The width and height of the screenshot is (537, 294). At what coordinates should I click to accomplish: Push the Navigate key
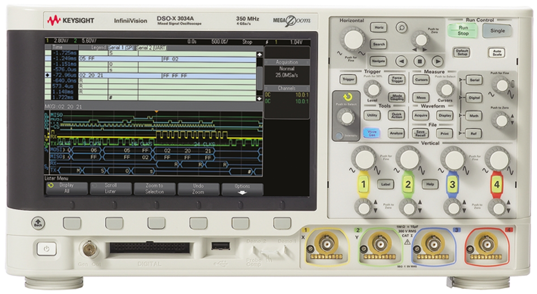(378, 61)
